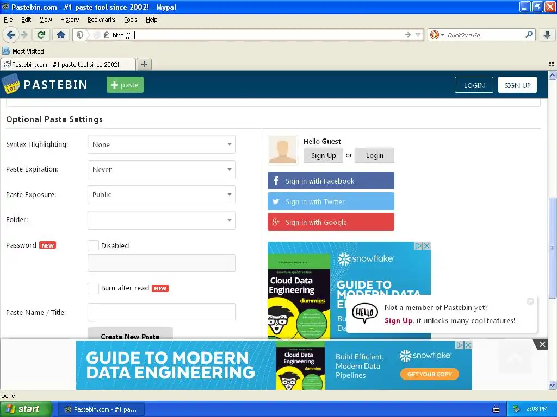Expand the Paste Exposure dropdown

click(x=161, y=195)
